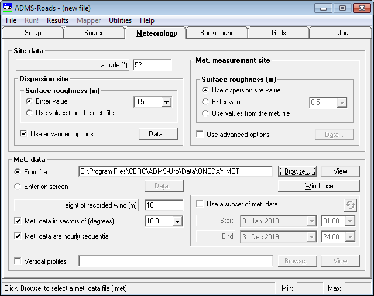374x296 pixels.
Task: Open the Background tab
Action: (217, 33)
